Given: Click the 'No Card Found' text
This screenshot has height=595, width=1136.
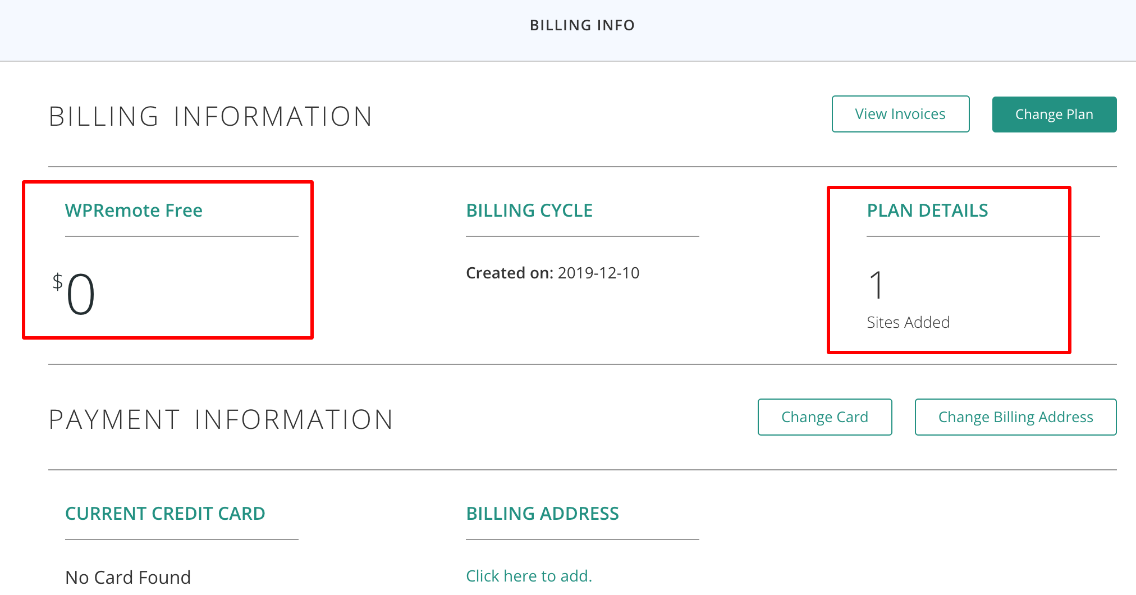Looking at the screenshot, I should coord(128,577).
